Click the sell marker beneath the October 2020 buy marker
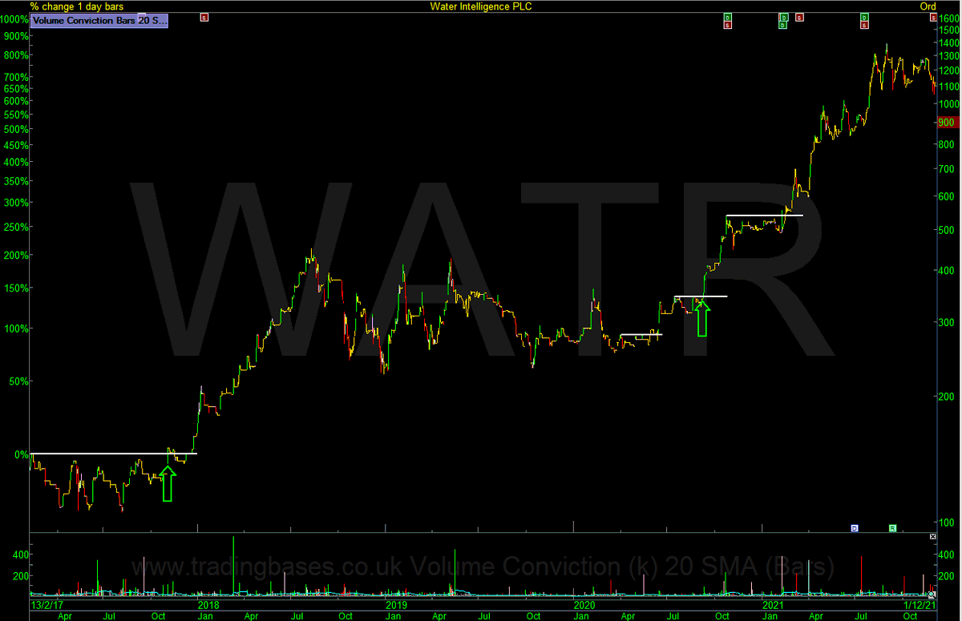The image size is (962, 621). [x=727, y=25]
